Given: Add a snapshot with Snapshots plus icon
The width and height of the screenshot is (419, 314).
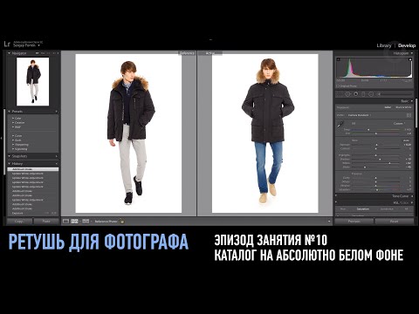Looking at the screenshot, I should tap(56, 156).
